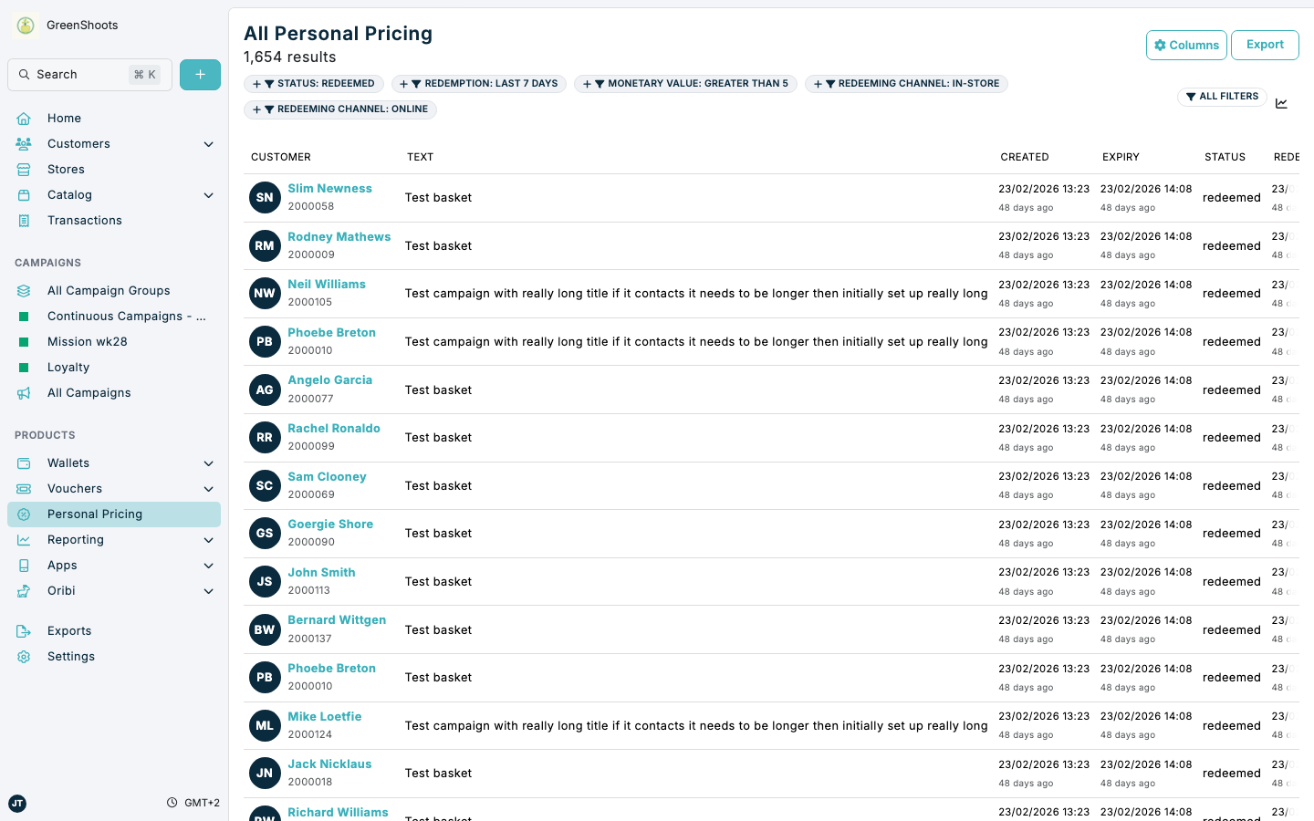1314x821 pixels.
Task: Click the Export button
Action: [1265, 44]
